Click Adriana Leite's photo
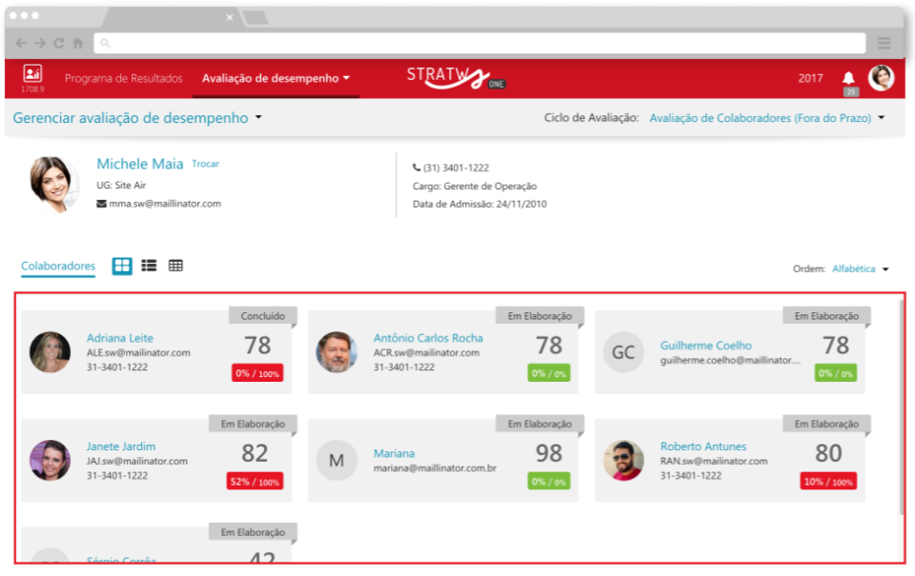The width and height of the screenshot is (915, 576). coord(51,352)
